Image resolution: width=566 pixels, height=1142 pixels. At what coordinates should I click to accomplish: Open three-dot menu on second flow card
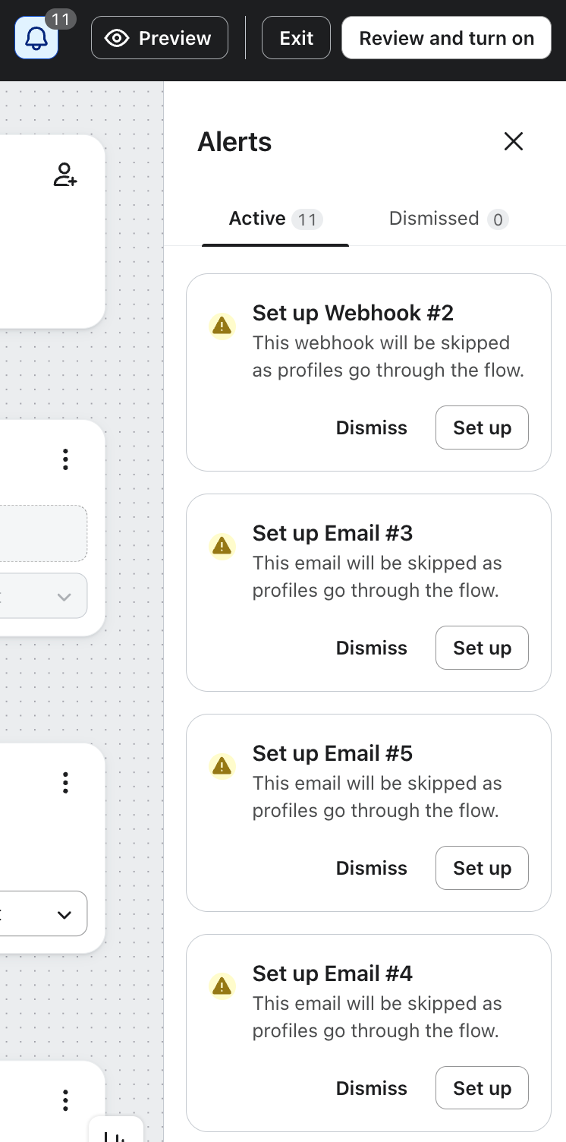(x=65, y=459)
